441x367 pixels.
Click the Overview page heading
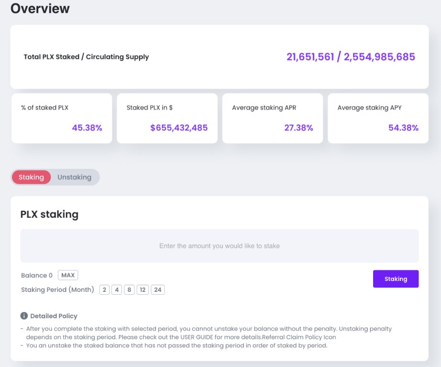click(x=40, y=8)
